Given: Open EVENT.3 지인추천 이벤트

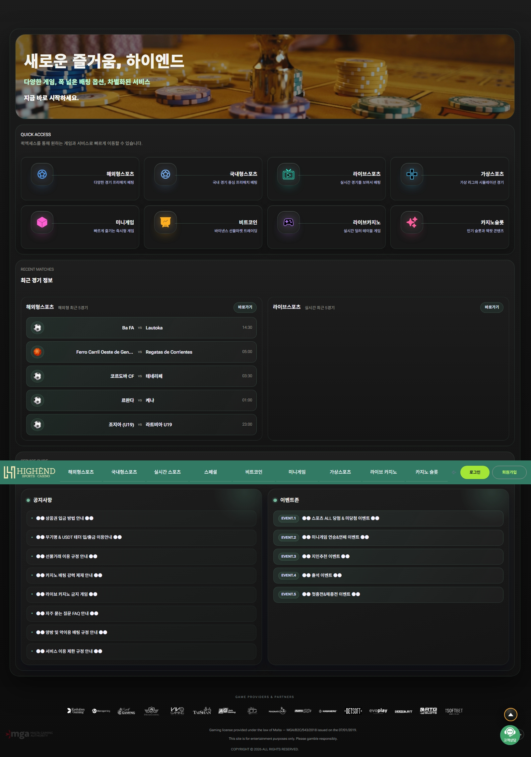Looking at the screenshot, I should [388, 557].
